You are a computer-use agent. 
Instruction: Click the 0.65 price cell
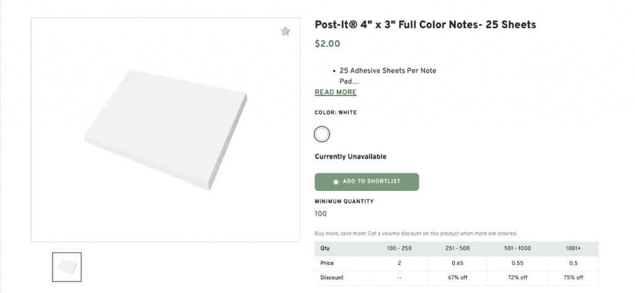tap(456, 263)
